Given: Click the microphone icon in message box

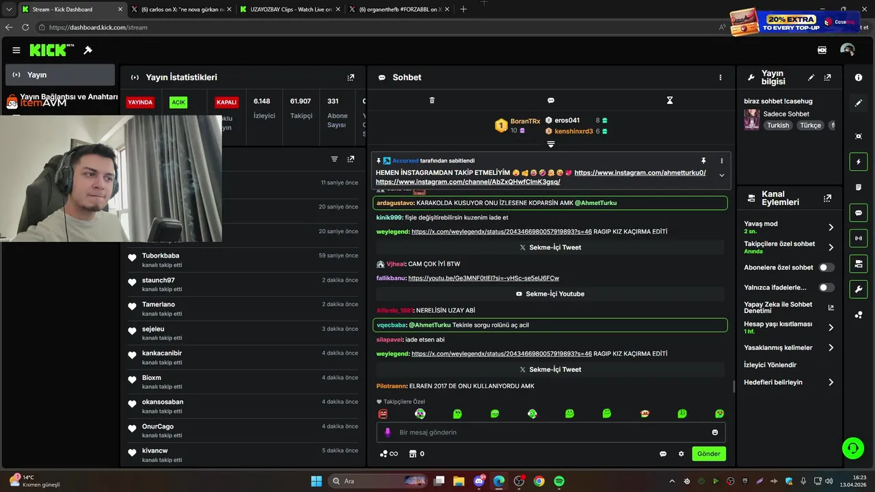Looking at the screenshot, I should click(x=388, y=432).
